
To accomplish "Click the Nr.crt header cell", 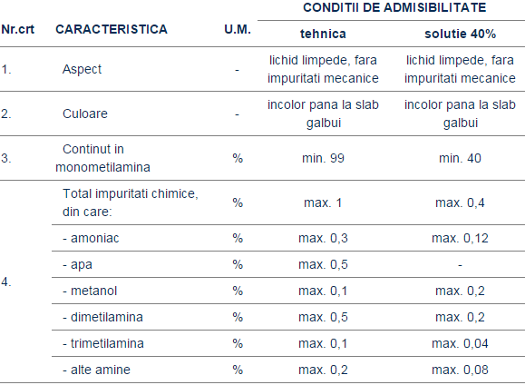I will point(17,29).
